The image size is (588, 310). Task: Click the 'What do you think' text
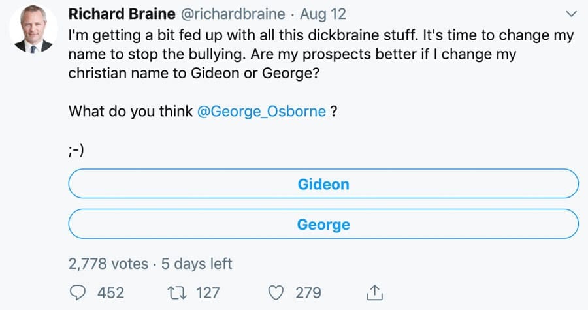131,111
